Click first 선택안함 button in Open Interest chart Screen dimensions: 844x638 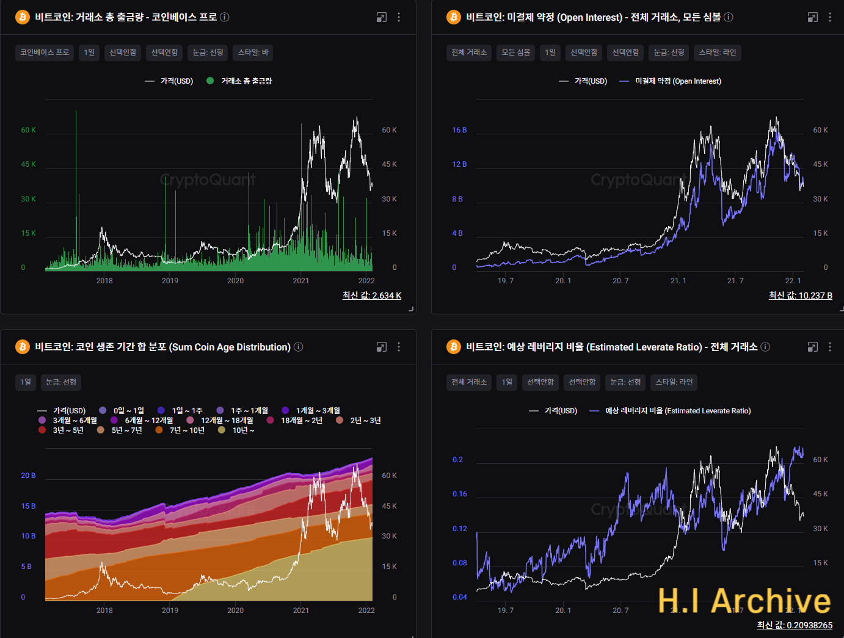coord(584,53)
